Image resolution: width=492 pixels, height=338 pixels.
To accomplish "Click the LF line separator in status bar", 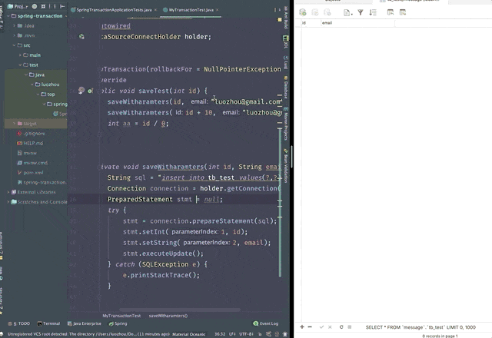I will click(x=232, y=334).
